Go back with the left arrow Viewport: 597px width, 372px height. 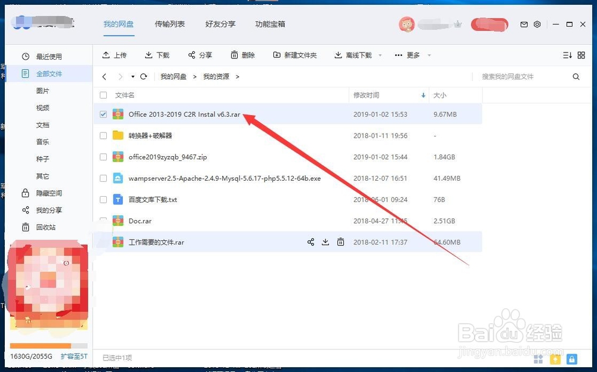coord(104,77)
